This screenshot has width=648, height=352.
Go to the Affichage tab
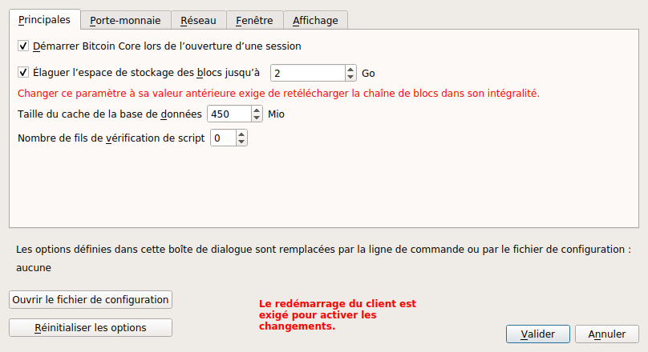click(x=315, y=20)
